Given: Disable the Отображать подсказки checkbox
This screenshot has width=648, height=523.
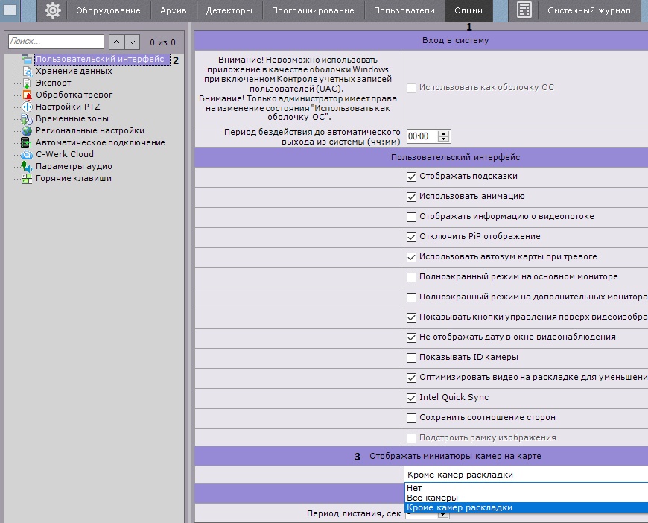Looking at the screenshot, I should (x=412, y=177).
